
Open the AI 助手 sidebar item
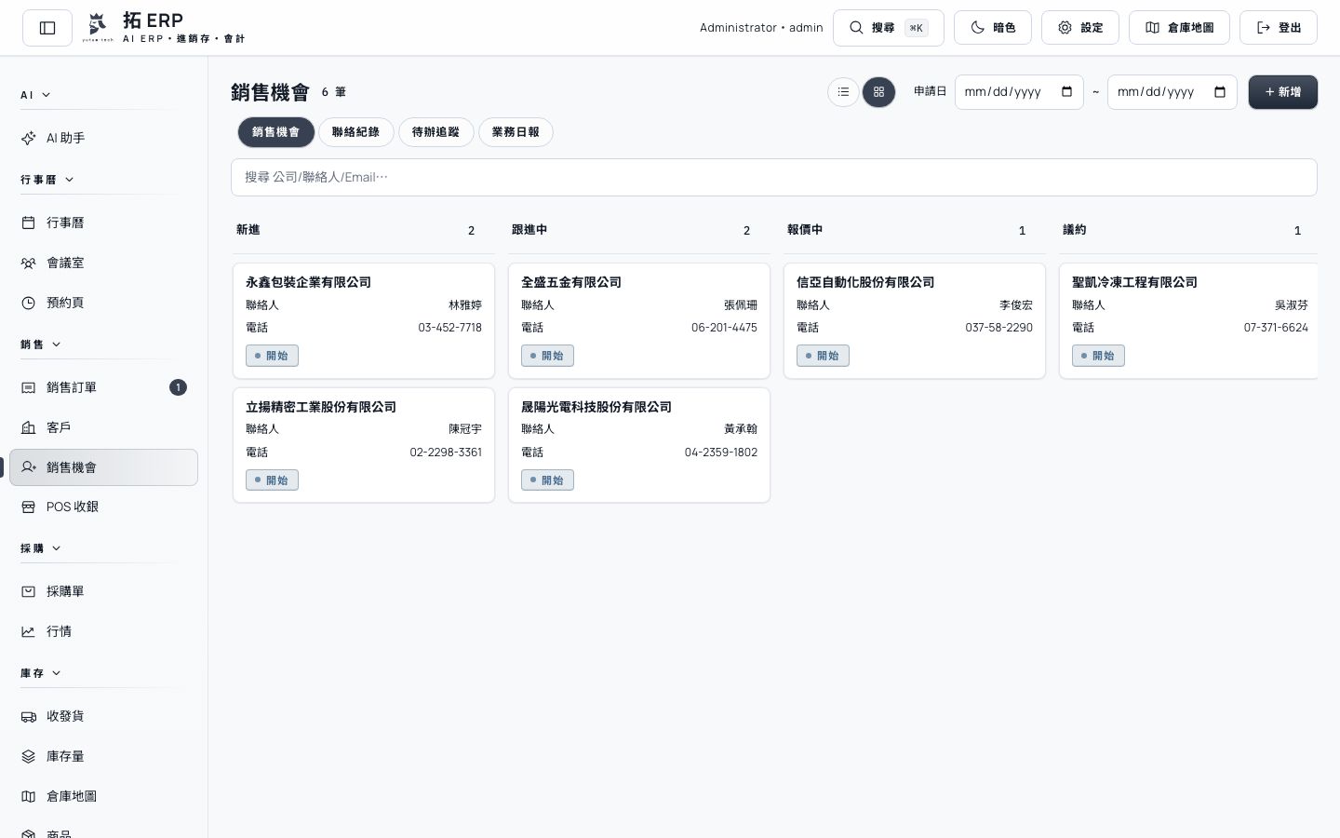(x=103, y=138)
